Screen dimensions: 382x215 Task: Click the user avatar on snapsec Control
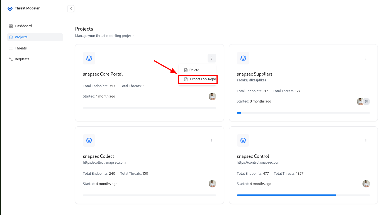coord(366,184)
